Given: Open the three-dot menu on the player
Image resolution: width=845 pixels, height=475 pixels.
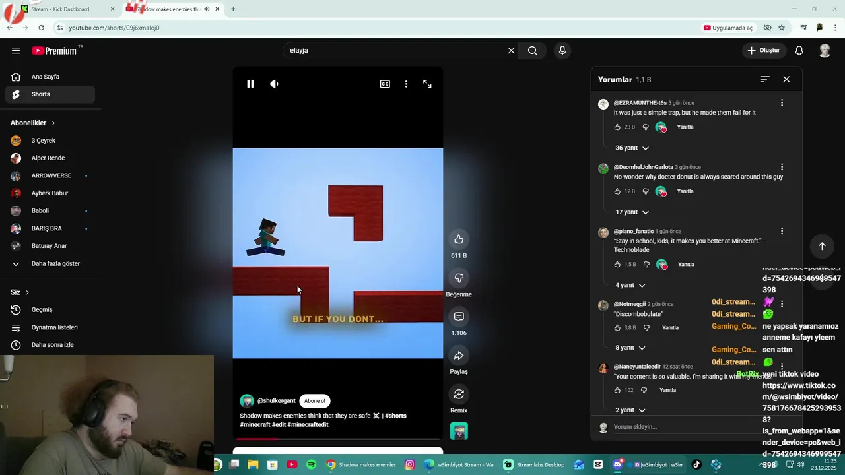Looking at the screenshot, I should [406, 84].
